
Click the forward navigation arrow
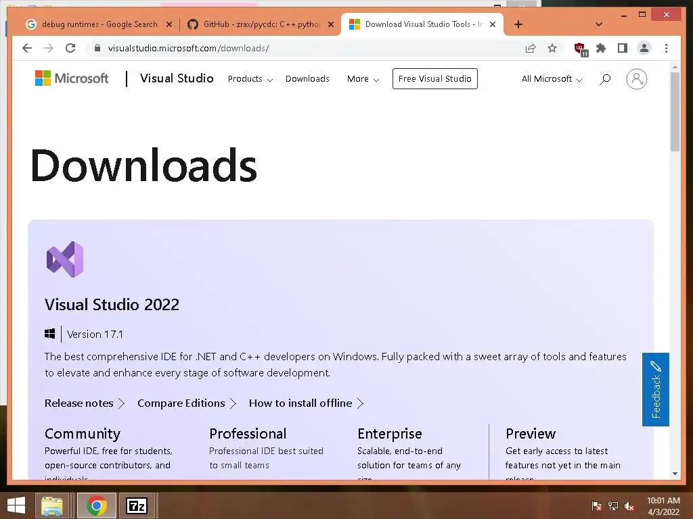pyautogui.click(x=49, y=48)
